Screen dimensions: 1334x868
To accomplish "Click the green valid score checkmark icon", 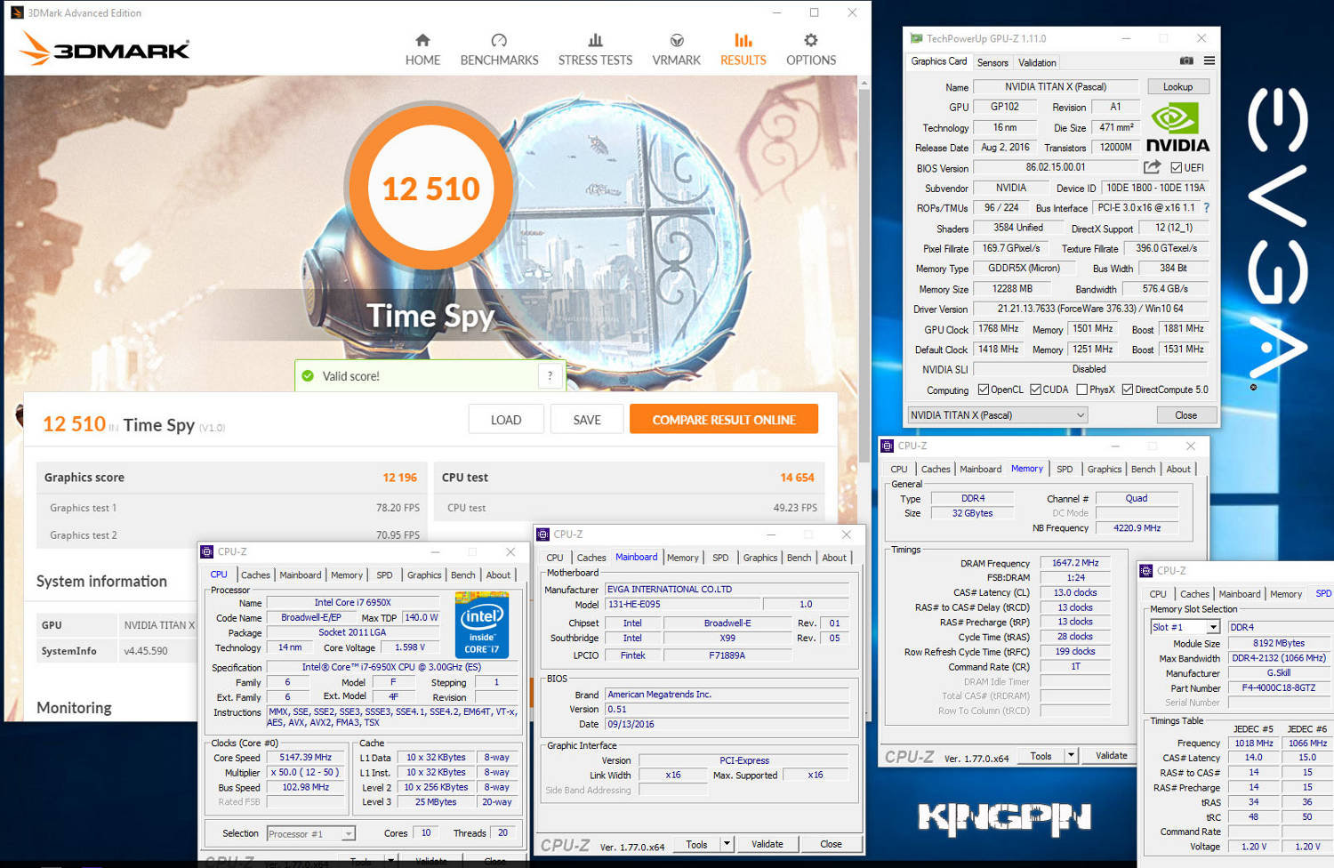I will click(308, 376).
